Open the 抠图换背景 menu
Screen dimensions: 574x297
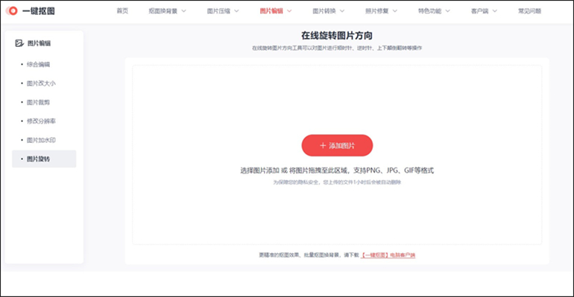pos(163,11)
